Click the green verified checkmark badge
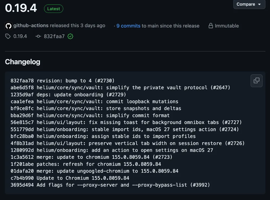This screenshot has height=200, width=270. (70, 36)
